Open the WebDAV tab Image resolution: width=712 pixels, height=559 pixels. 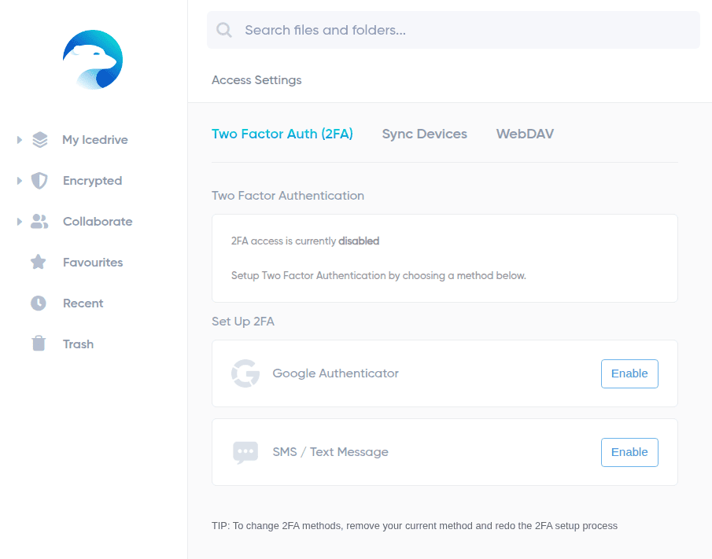tap(525, 134)
